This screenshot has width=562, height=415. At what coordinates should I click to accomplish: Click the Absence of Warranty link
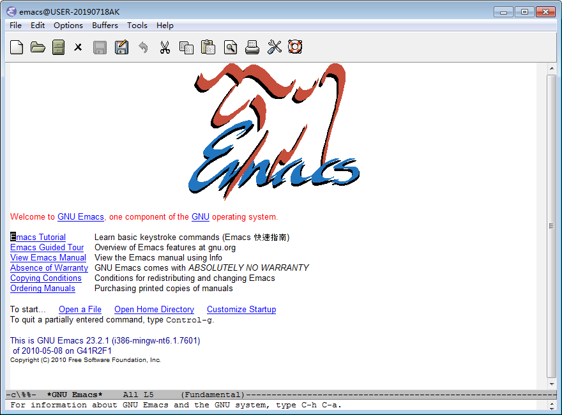pos(49,268)
